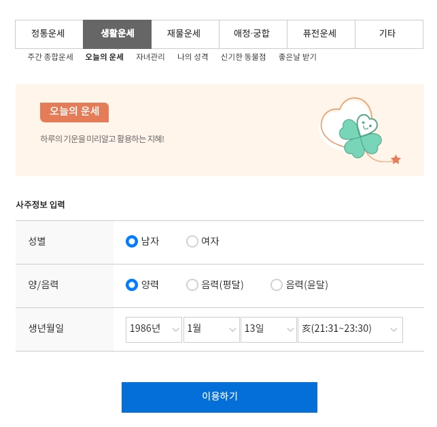Open the 나의 성격 submenu link

(192, 57)
